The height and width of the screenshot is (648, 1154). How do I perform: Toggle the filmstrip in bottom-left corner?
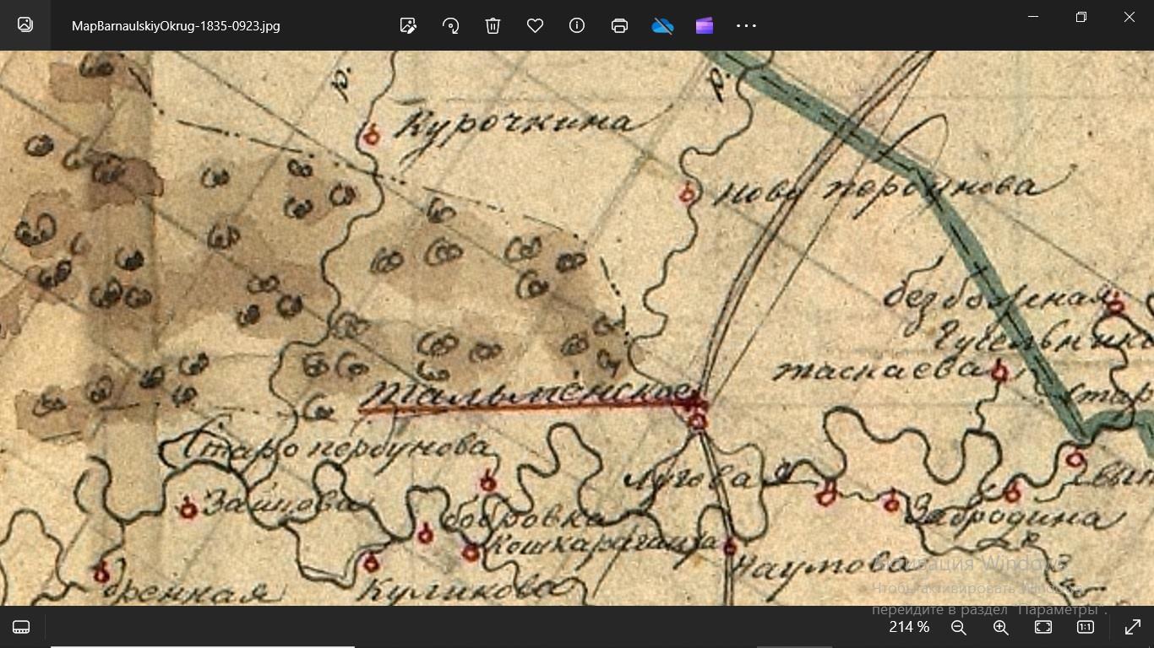[x=22, y=627]
